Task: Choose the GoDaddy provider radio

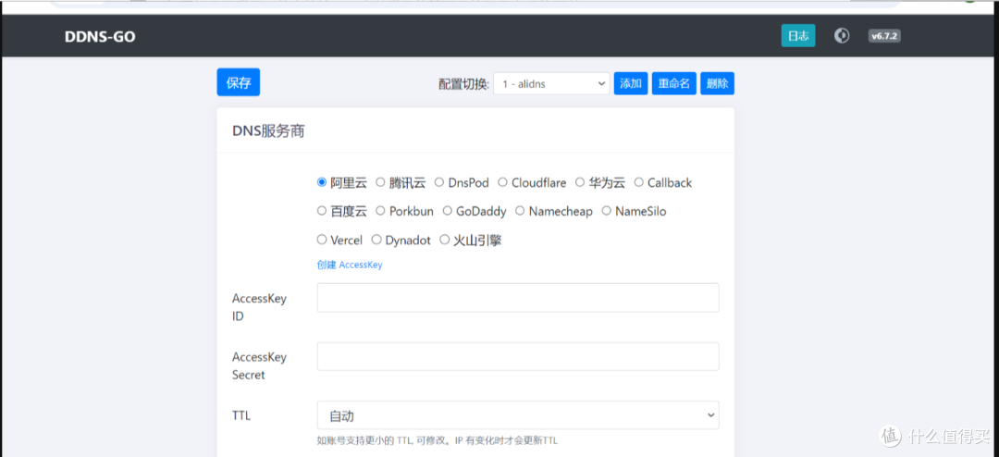Action: click(448, 211)
